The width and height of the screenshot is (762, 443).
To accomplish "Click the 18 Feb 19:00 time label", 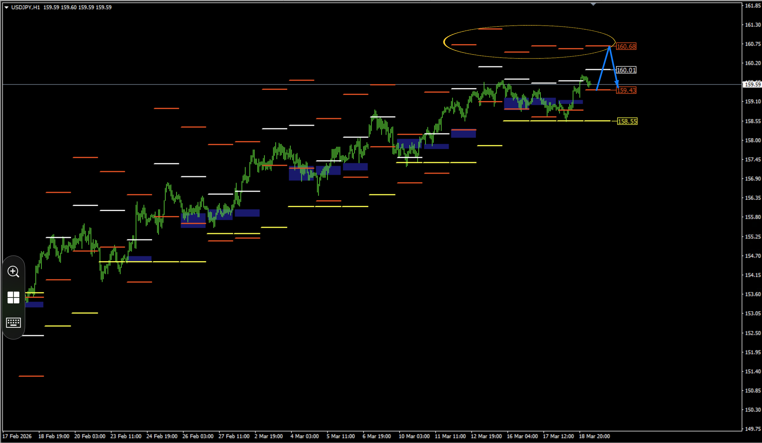I will [54, 436].
